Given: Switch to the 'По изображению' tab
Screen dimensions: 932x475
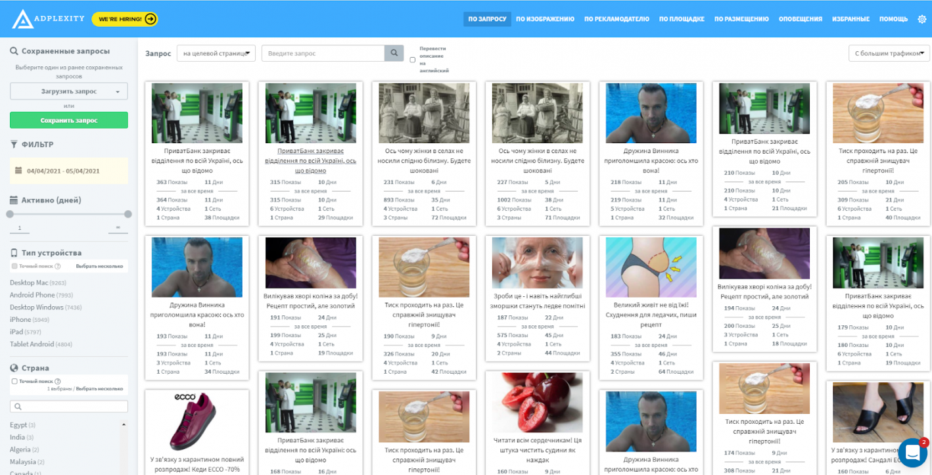Looking at the screenshot, I should tap(545, 19).
